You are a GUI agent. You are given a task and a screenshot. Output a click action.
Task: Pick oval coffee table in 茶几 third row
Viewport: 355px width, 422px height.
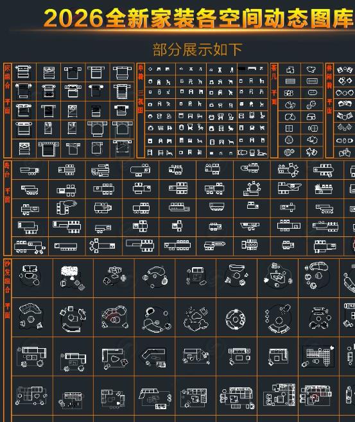point(312,92)
